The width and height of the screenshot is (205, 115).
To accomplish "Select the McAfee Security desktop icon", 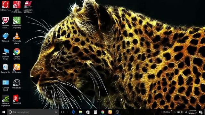I will [x=5, y=23].
